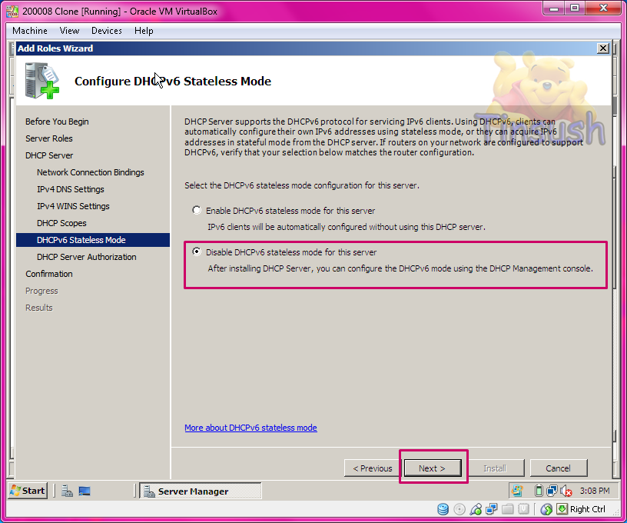Viewport: 627px width, 523px height.
Task: Click the Previous button
Action: click(373, 468)
